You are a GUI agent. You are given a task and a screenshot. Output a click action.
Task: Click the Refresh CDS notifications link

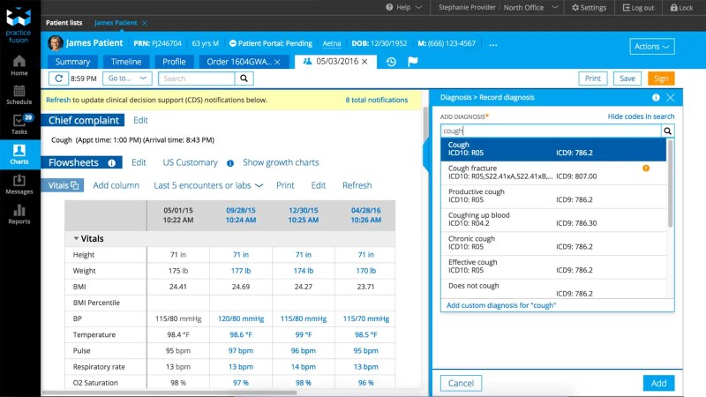coord(58,100)
